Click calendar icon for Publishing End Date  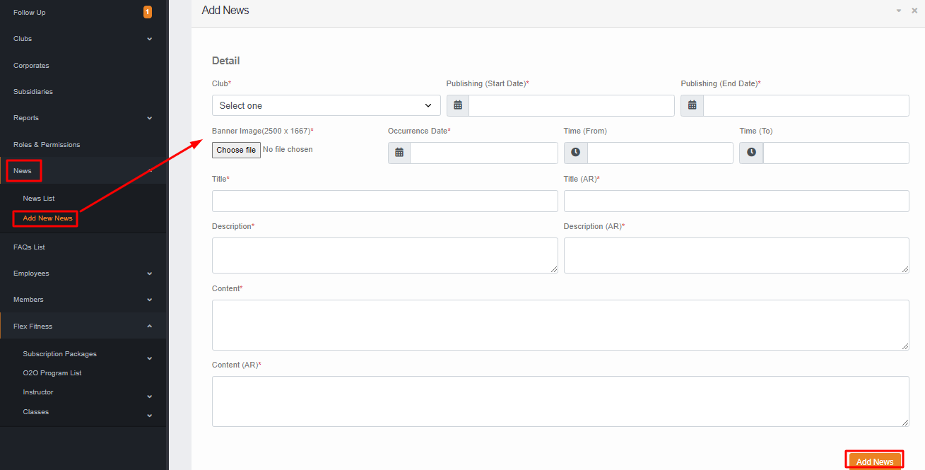692,105
